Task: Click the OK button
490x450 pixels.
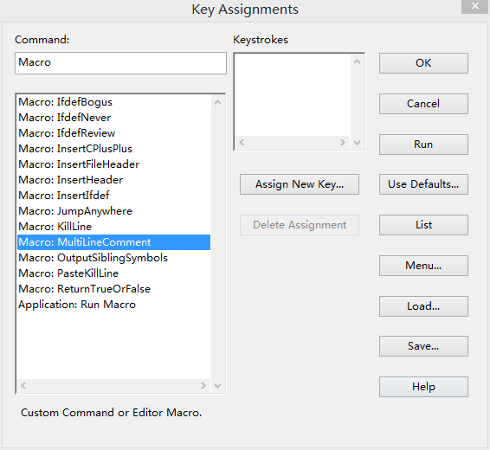Action: pyautogui.click(x=423, y=63)
